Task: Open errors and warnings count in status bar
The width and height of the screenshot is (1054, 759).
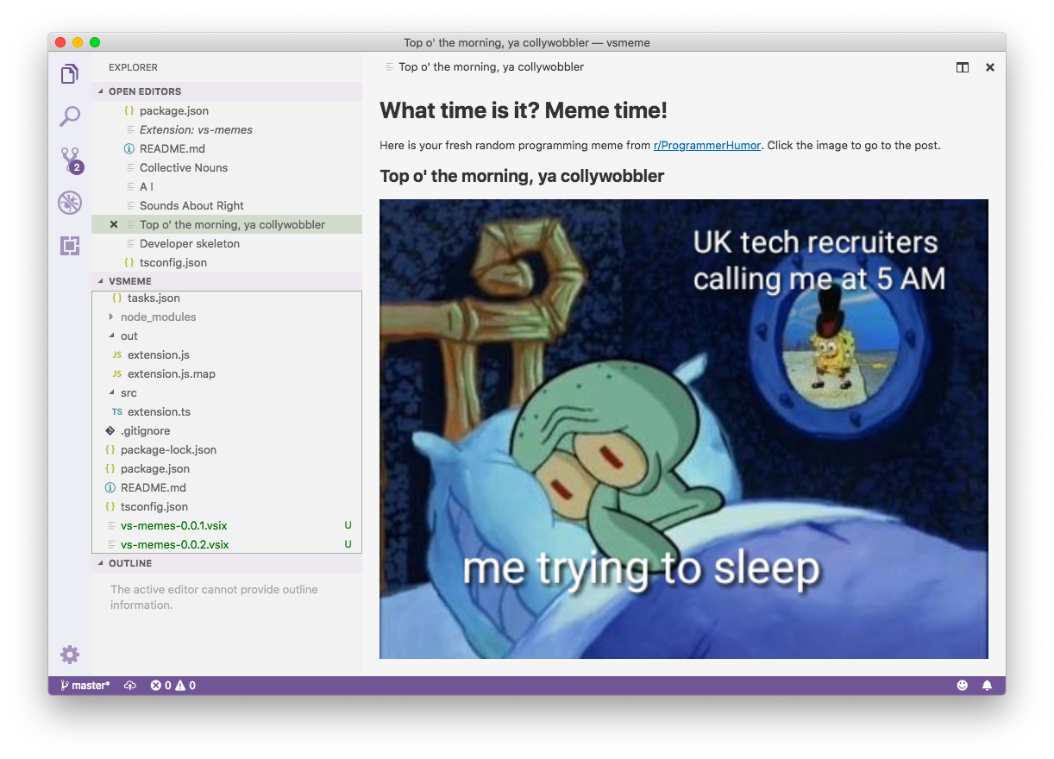Action: [x=173, y=686]
